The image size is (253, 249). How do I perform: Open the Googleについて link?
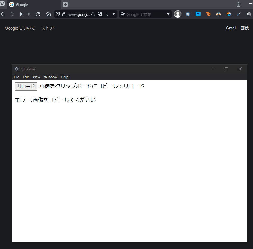[x=20, y=28]
